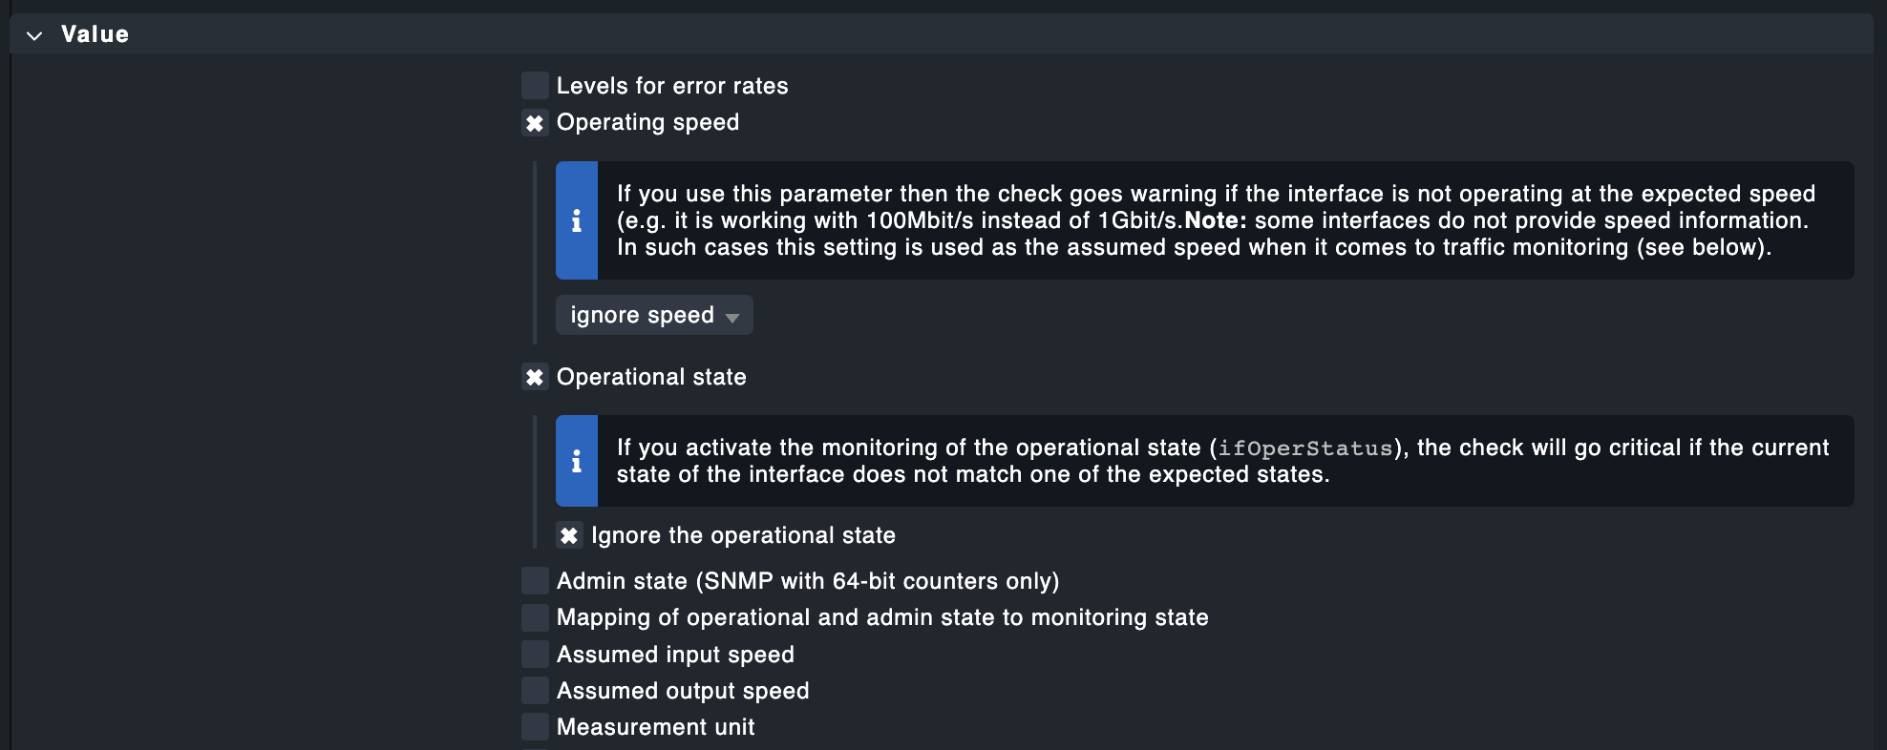This screenshot has height=750, width=1887.
Task: Click the Operating speed label text
Action: point(647,122)
